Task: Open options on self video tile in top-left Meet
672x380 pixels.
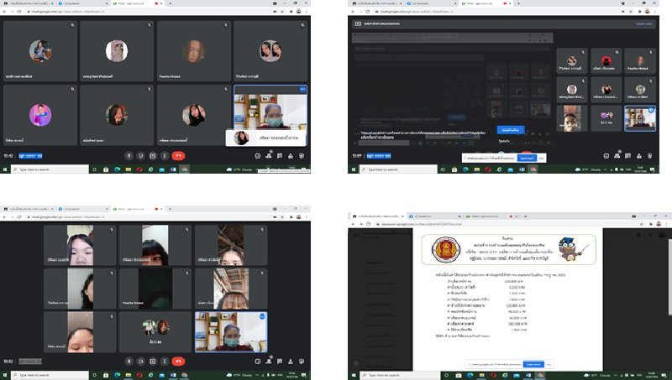Action: click(x=302, y=89)
